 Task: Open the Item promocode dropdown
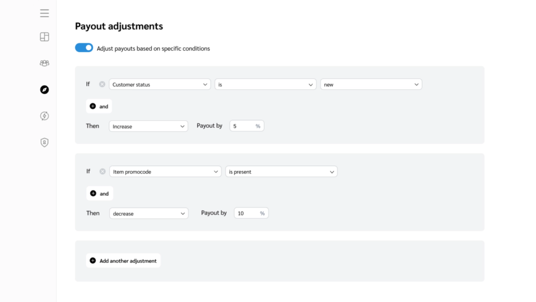pyautogui.click(x=165, y=172)
